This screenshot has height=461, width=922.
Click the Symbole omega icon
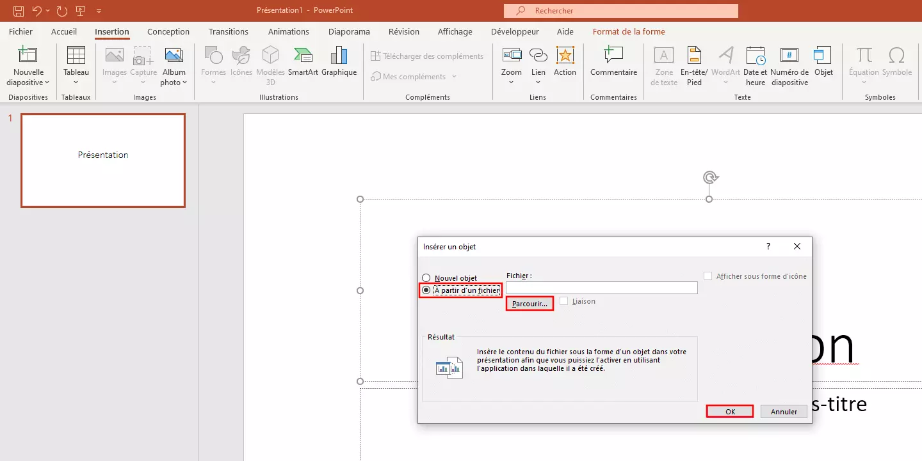click(897, 56)
